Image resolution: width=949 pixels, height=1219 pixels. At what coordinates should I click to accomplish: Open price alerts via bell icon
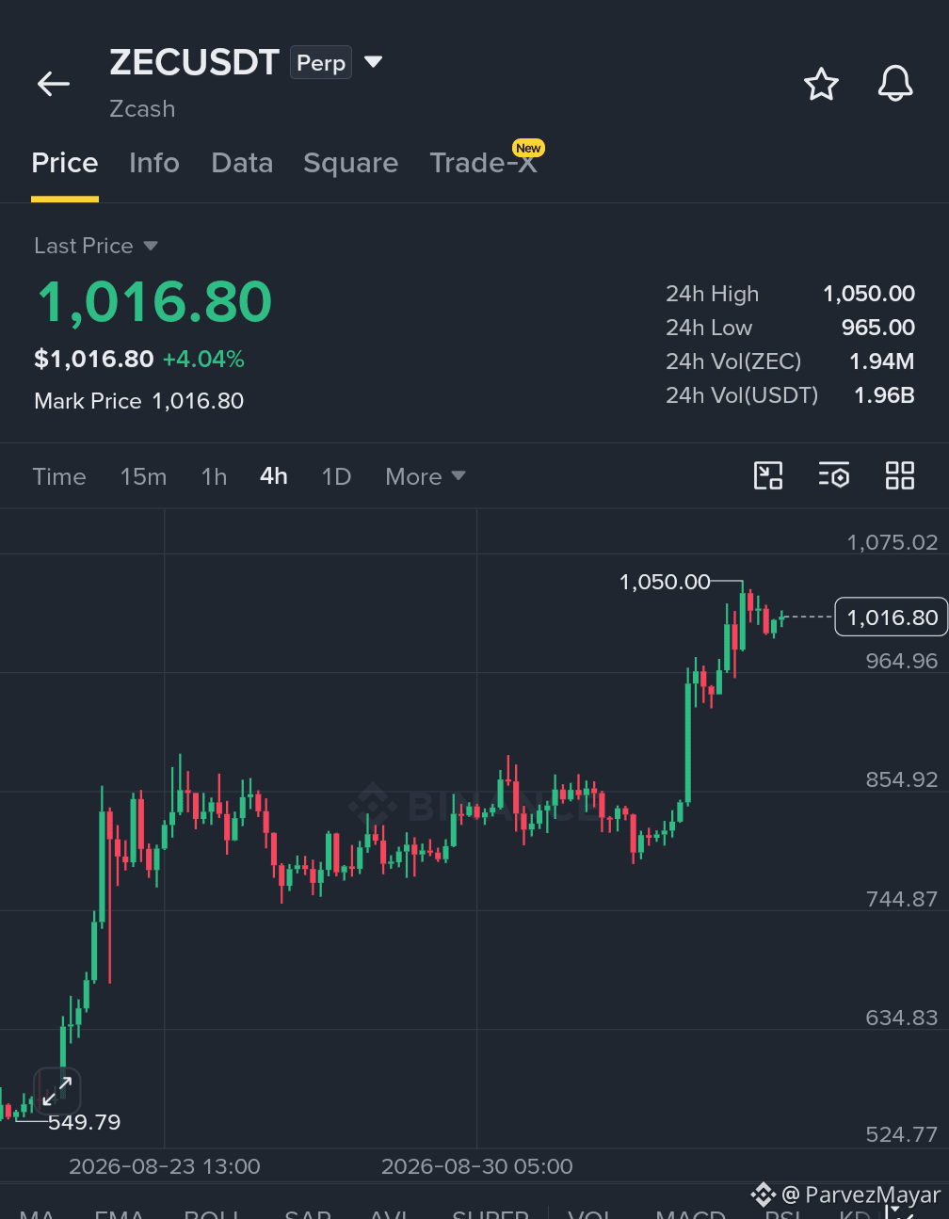click(x=895, y=84)
